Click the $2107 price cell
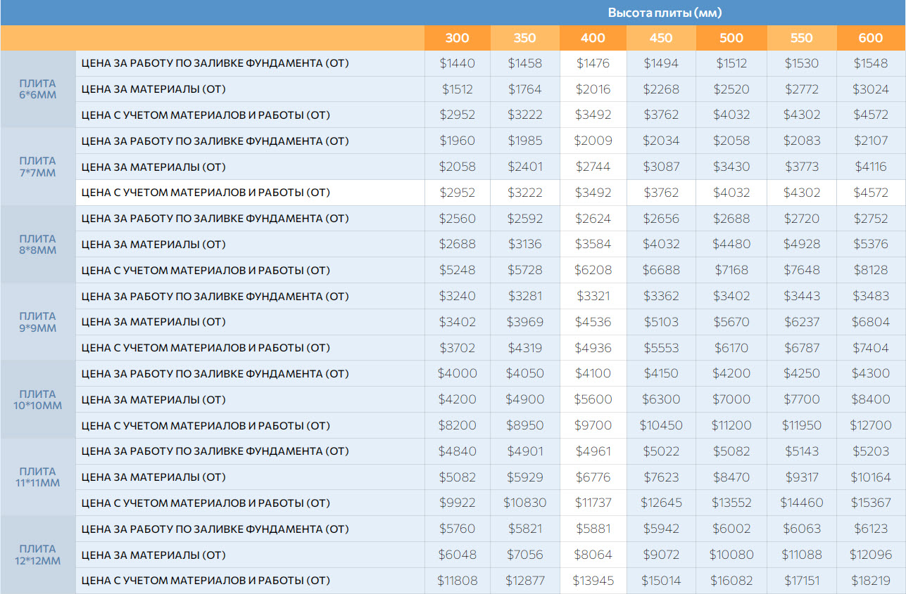Screen dimensions: 906x594 pos(871,141)
